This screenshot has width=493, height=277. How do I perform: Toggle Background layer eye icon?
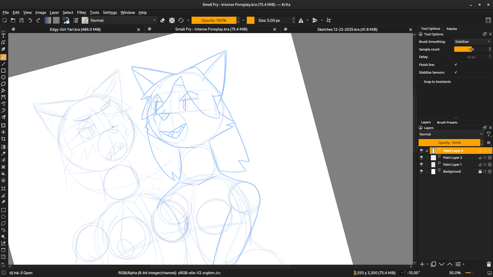point(421,171)
